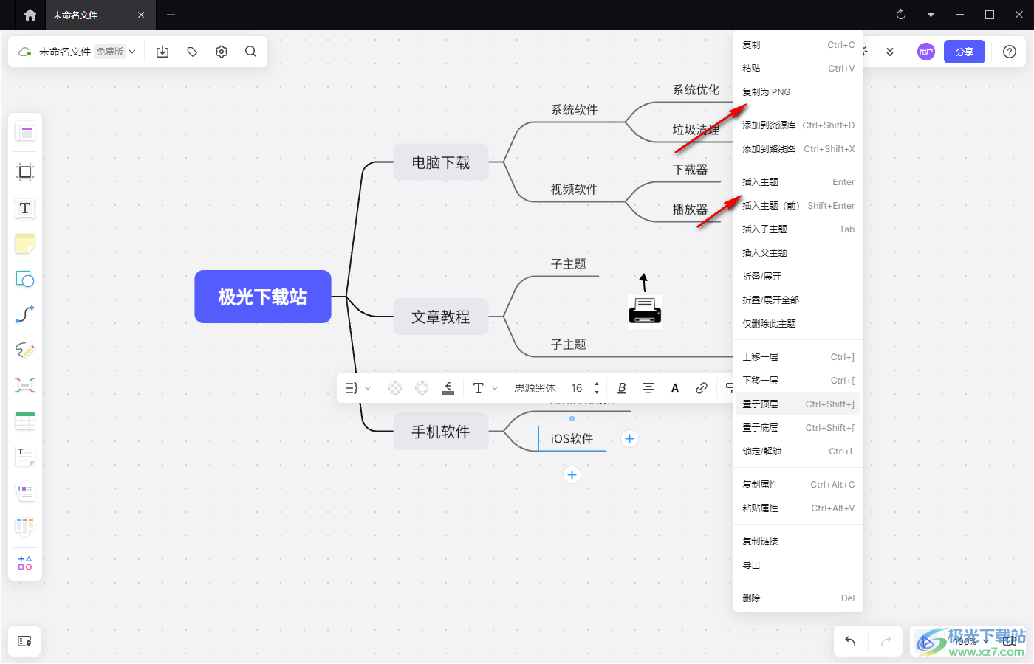Open the help question mark icon
Screen dimensions: 1034x664
pos(1010,52)
